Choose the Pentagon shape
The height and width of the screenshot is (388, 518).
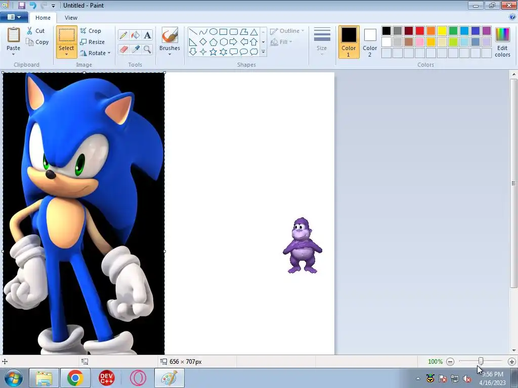(x=213, y=42)
